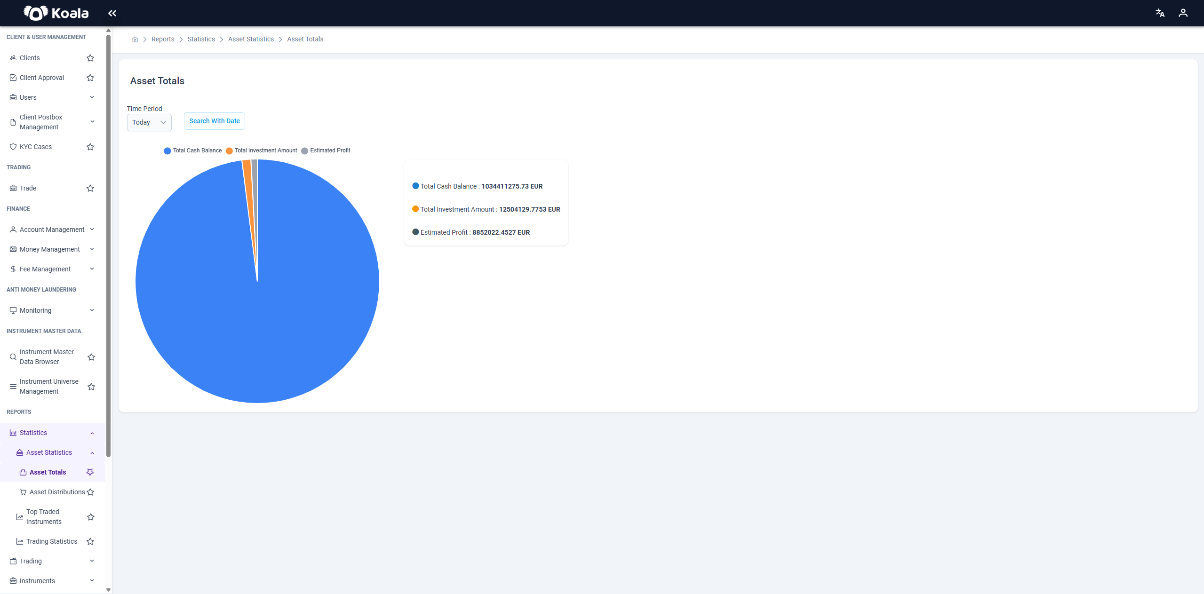The image size is (1204, 594).
Task: Open the user profile icon
Action: (1183, 13)
